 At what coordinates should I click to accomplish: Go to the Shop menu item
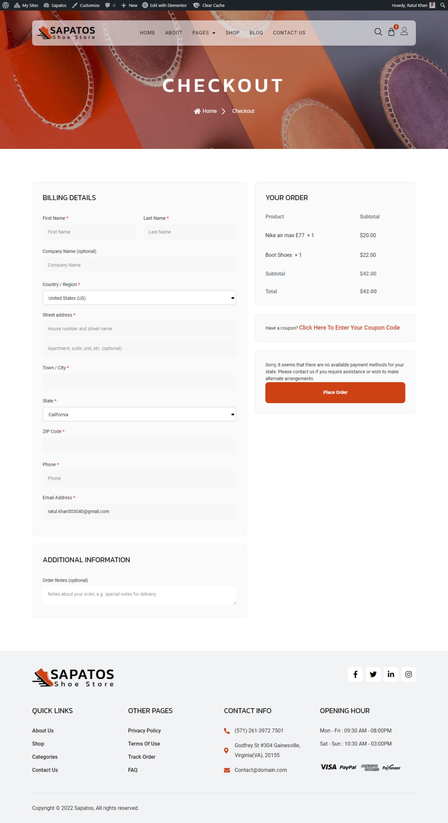pos(232,33)
